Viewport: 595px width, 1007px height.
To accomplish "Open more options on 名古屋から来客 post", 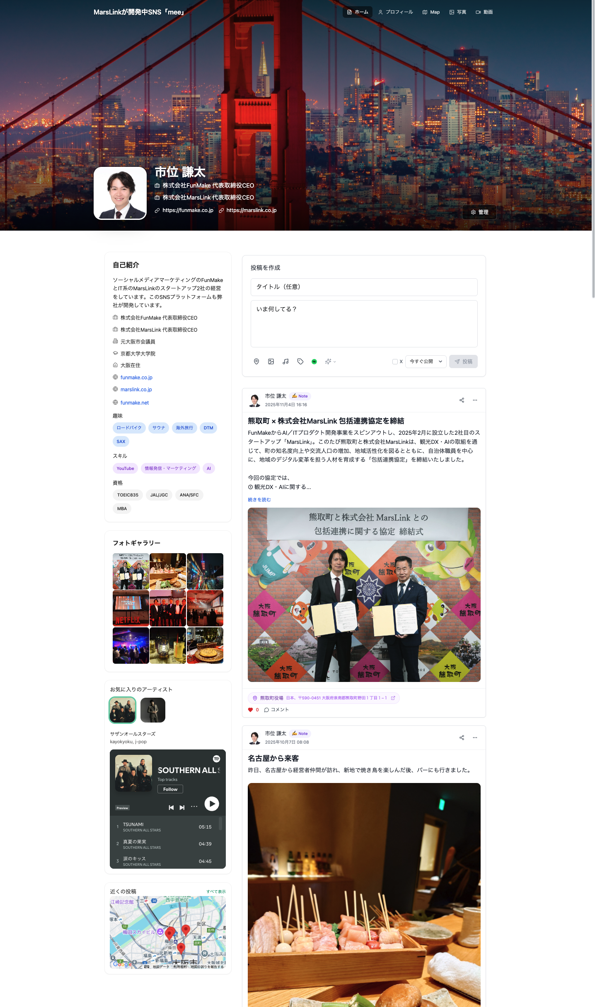I will (x=475, y=737).
